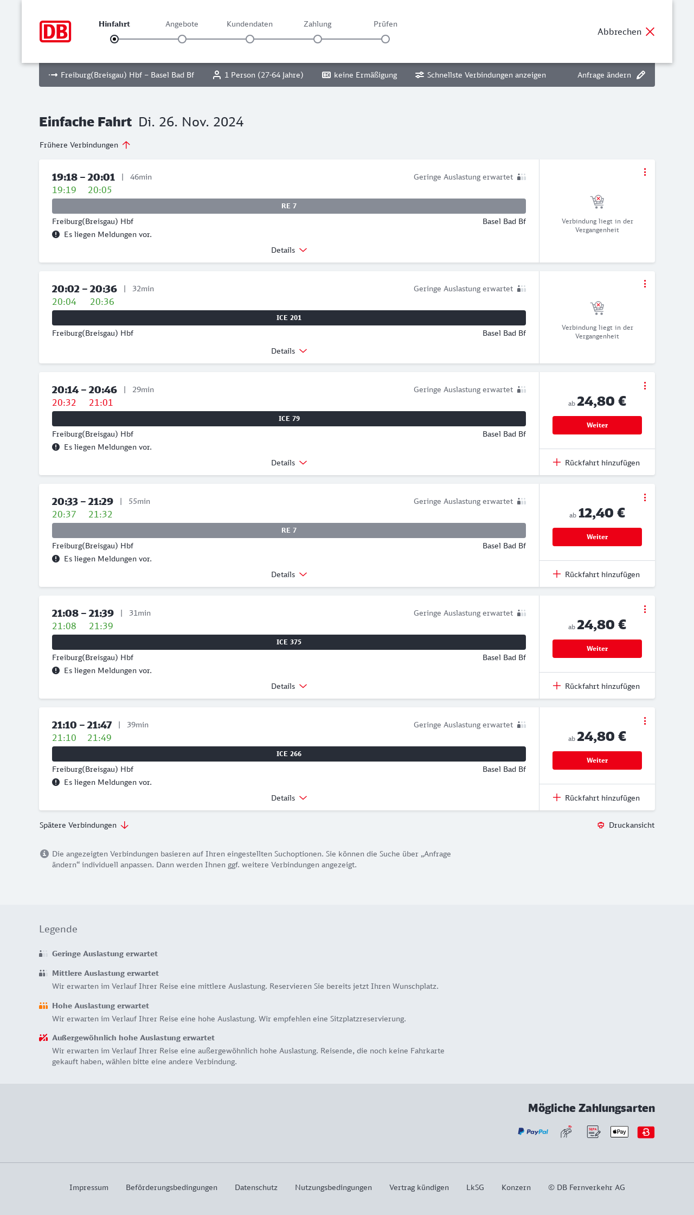Click the plus icon to add Rückfahrt for RE 7
This screenshot has height=1215, width=694.
click(557, 574)
